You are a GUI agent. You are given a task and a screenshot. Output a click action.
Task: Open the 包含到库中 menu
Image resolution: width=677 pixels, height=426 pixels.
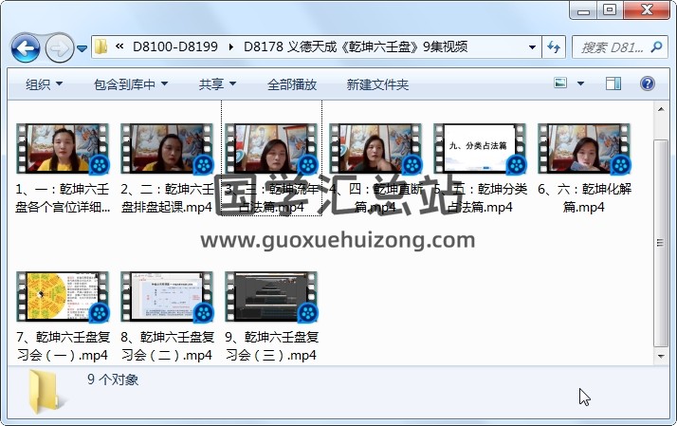tap(131, 84)
